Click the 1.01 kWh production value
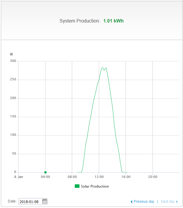The width and height of the screenshot is (183, 208). pos(113,21)
